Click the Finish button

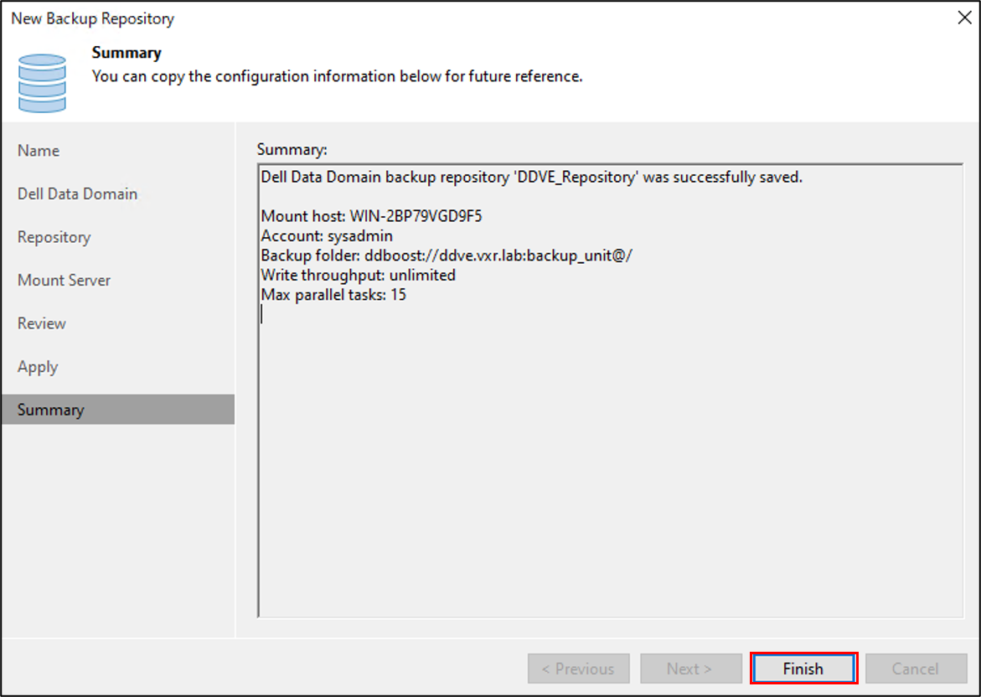[803, 669]
